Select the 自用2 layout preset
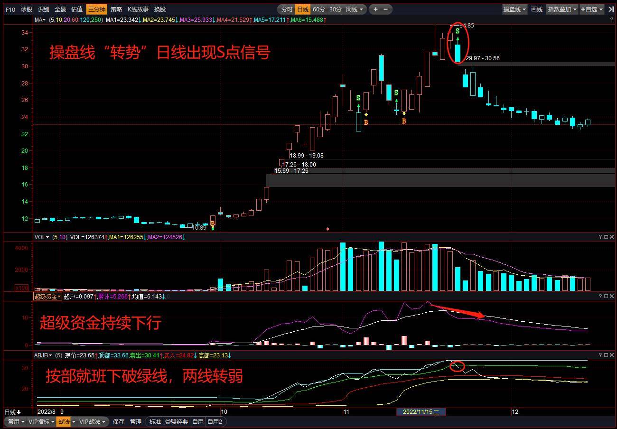The height and width of the screenshot is (429, 617). [215, 421]
